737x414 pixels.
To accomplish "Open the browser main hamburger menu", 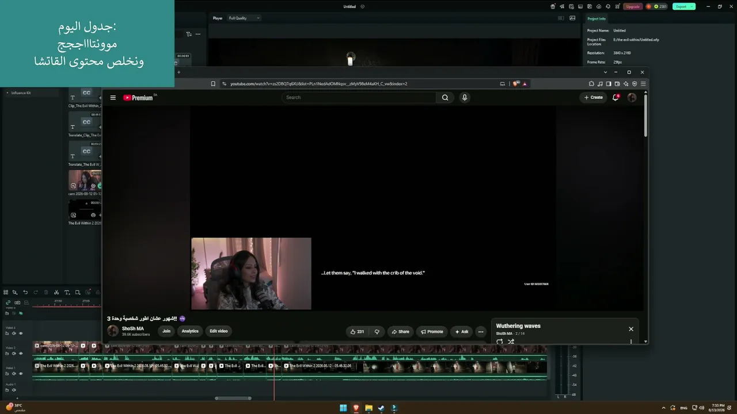I will click(643, 84).
